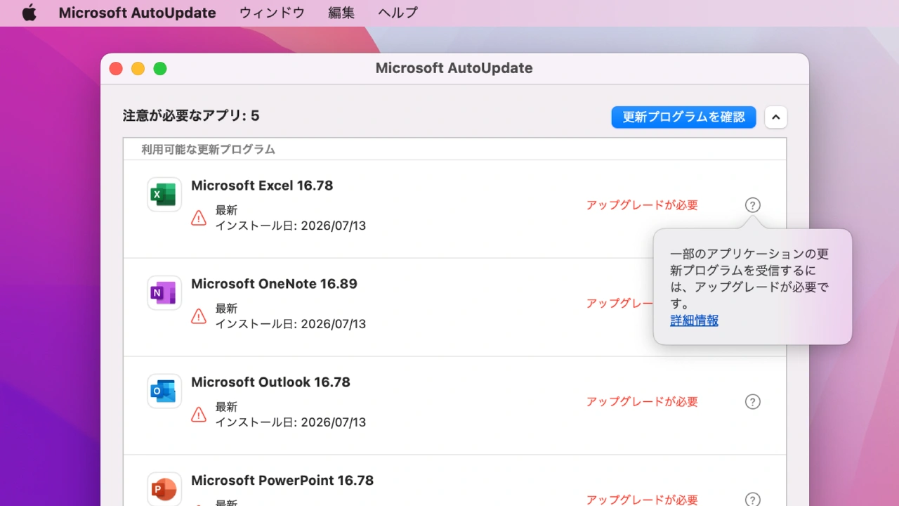899x506 pixels.
Task: Click the warning triangle under OneNote 16.89
Action: pyautogui.click(x=199, y=316)
